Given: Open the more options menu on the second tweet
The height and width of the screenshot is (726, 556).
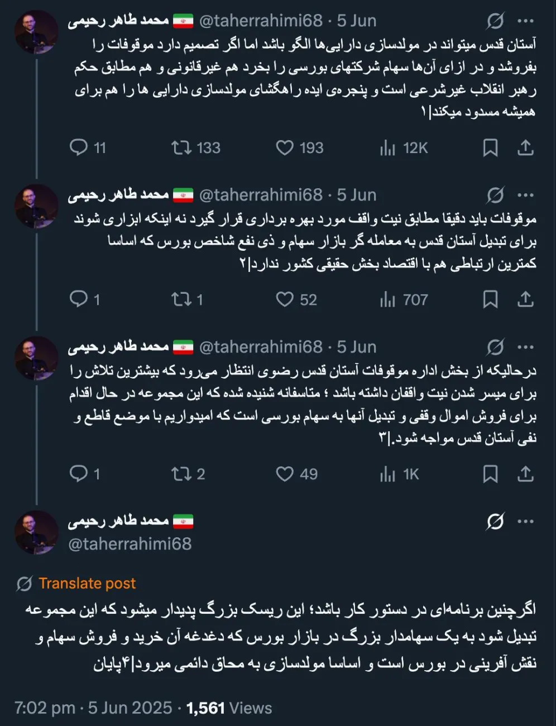Looking at the screenshot, I should click(525, 194).
